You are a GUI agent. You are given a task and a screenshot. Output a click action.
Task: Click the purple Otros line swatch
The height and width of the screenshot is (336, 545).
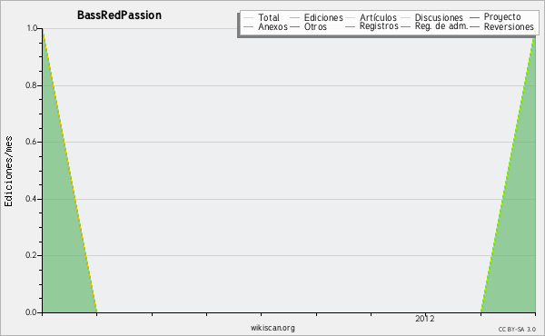[x=294, y=26]
